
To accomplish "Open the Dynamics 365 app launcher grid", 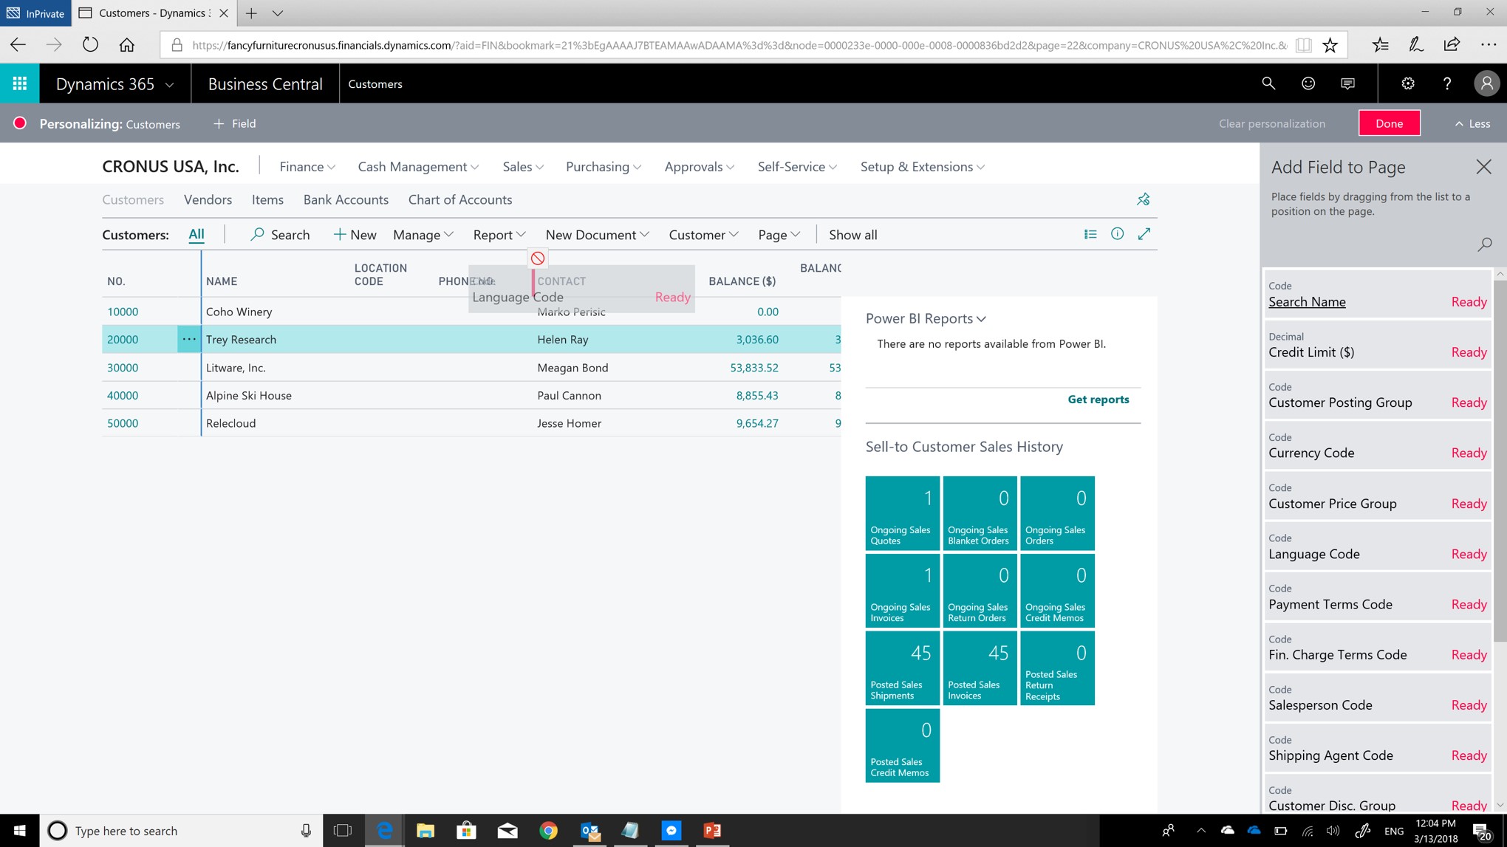I will [20, 83].
